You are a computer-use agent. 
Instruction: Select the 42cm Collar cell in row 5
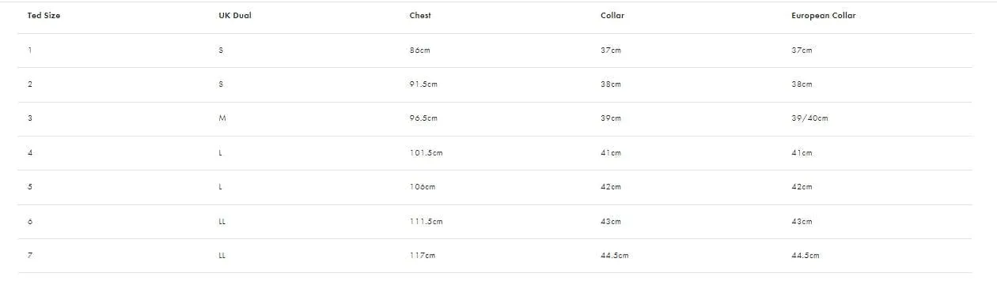tap(611, 187)
